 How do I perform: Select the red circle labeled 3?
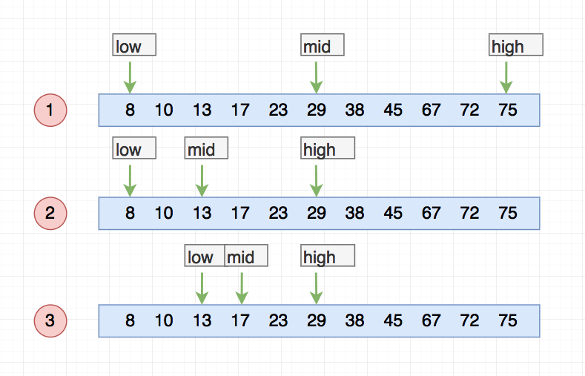point(50,321)
